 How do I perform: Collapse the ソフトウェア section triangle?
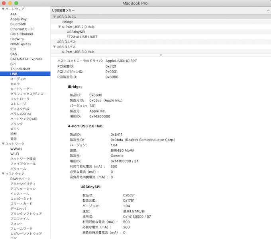pos(3,174)
